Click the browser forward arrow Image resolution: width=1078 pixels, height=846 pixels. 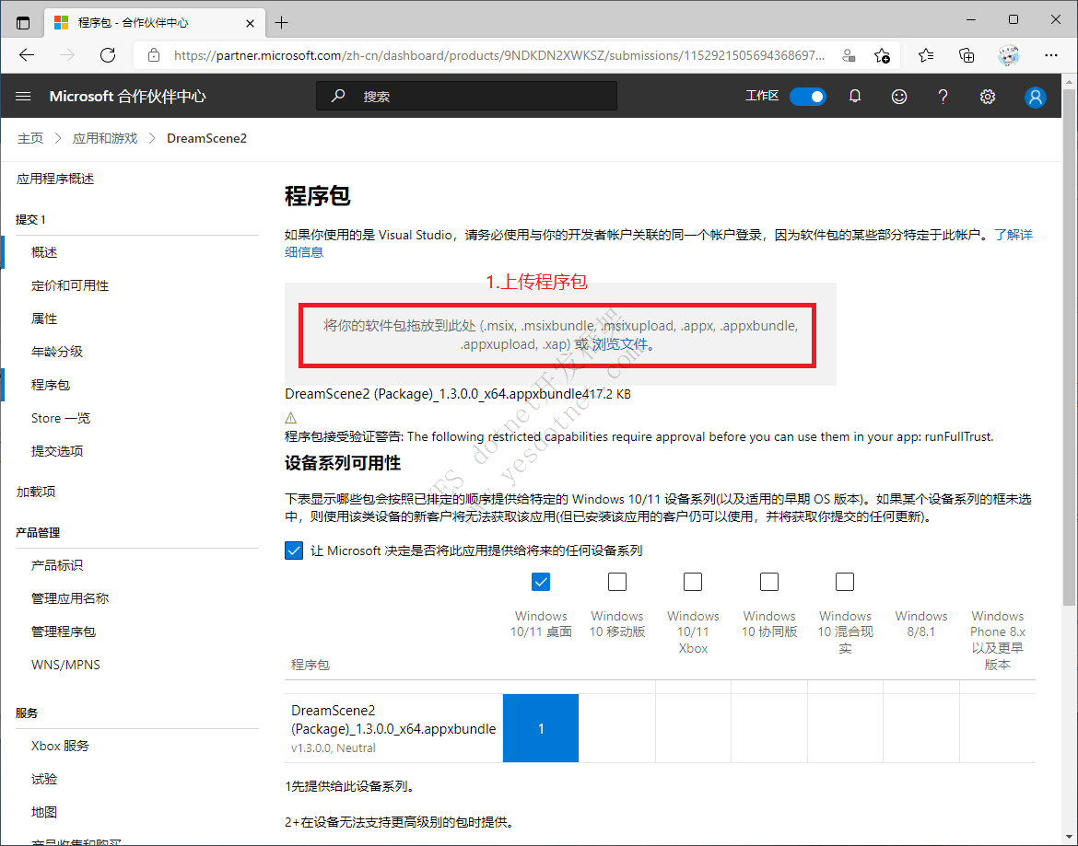(x=67, y=55)
